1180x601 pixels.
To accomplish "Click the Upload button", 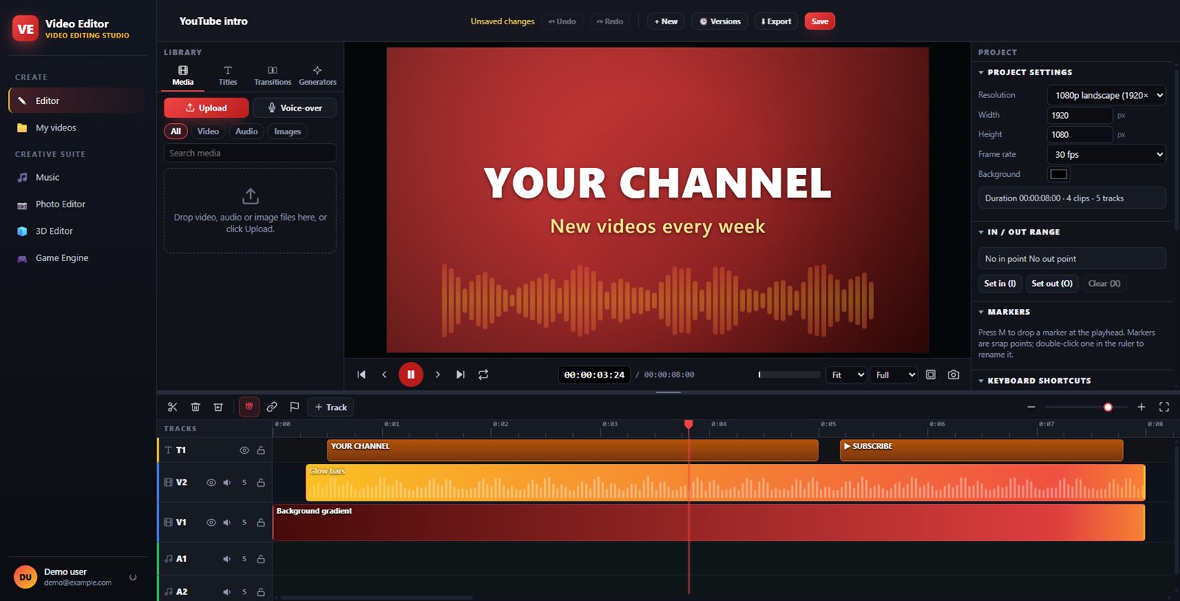I will click(x=206, y=108).
